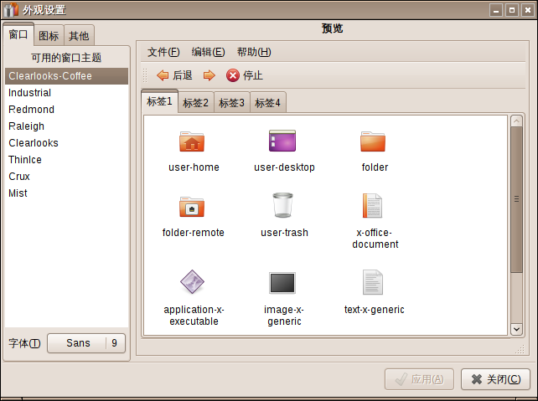Select the Clearlooks-Coffee theme
538x401 pixels.
coord(66,76)
